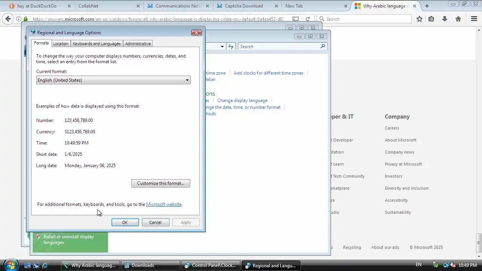Screen dimensions: 482x271
Task: Click Cancel in Regional and Language Options
Action: pyautogui.click(x=155, y=222)
